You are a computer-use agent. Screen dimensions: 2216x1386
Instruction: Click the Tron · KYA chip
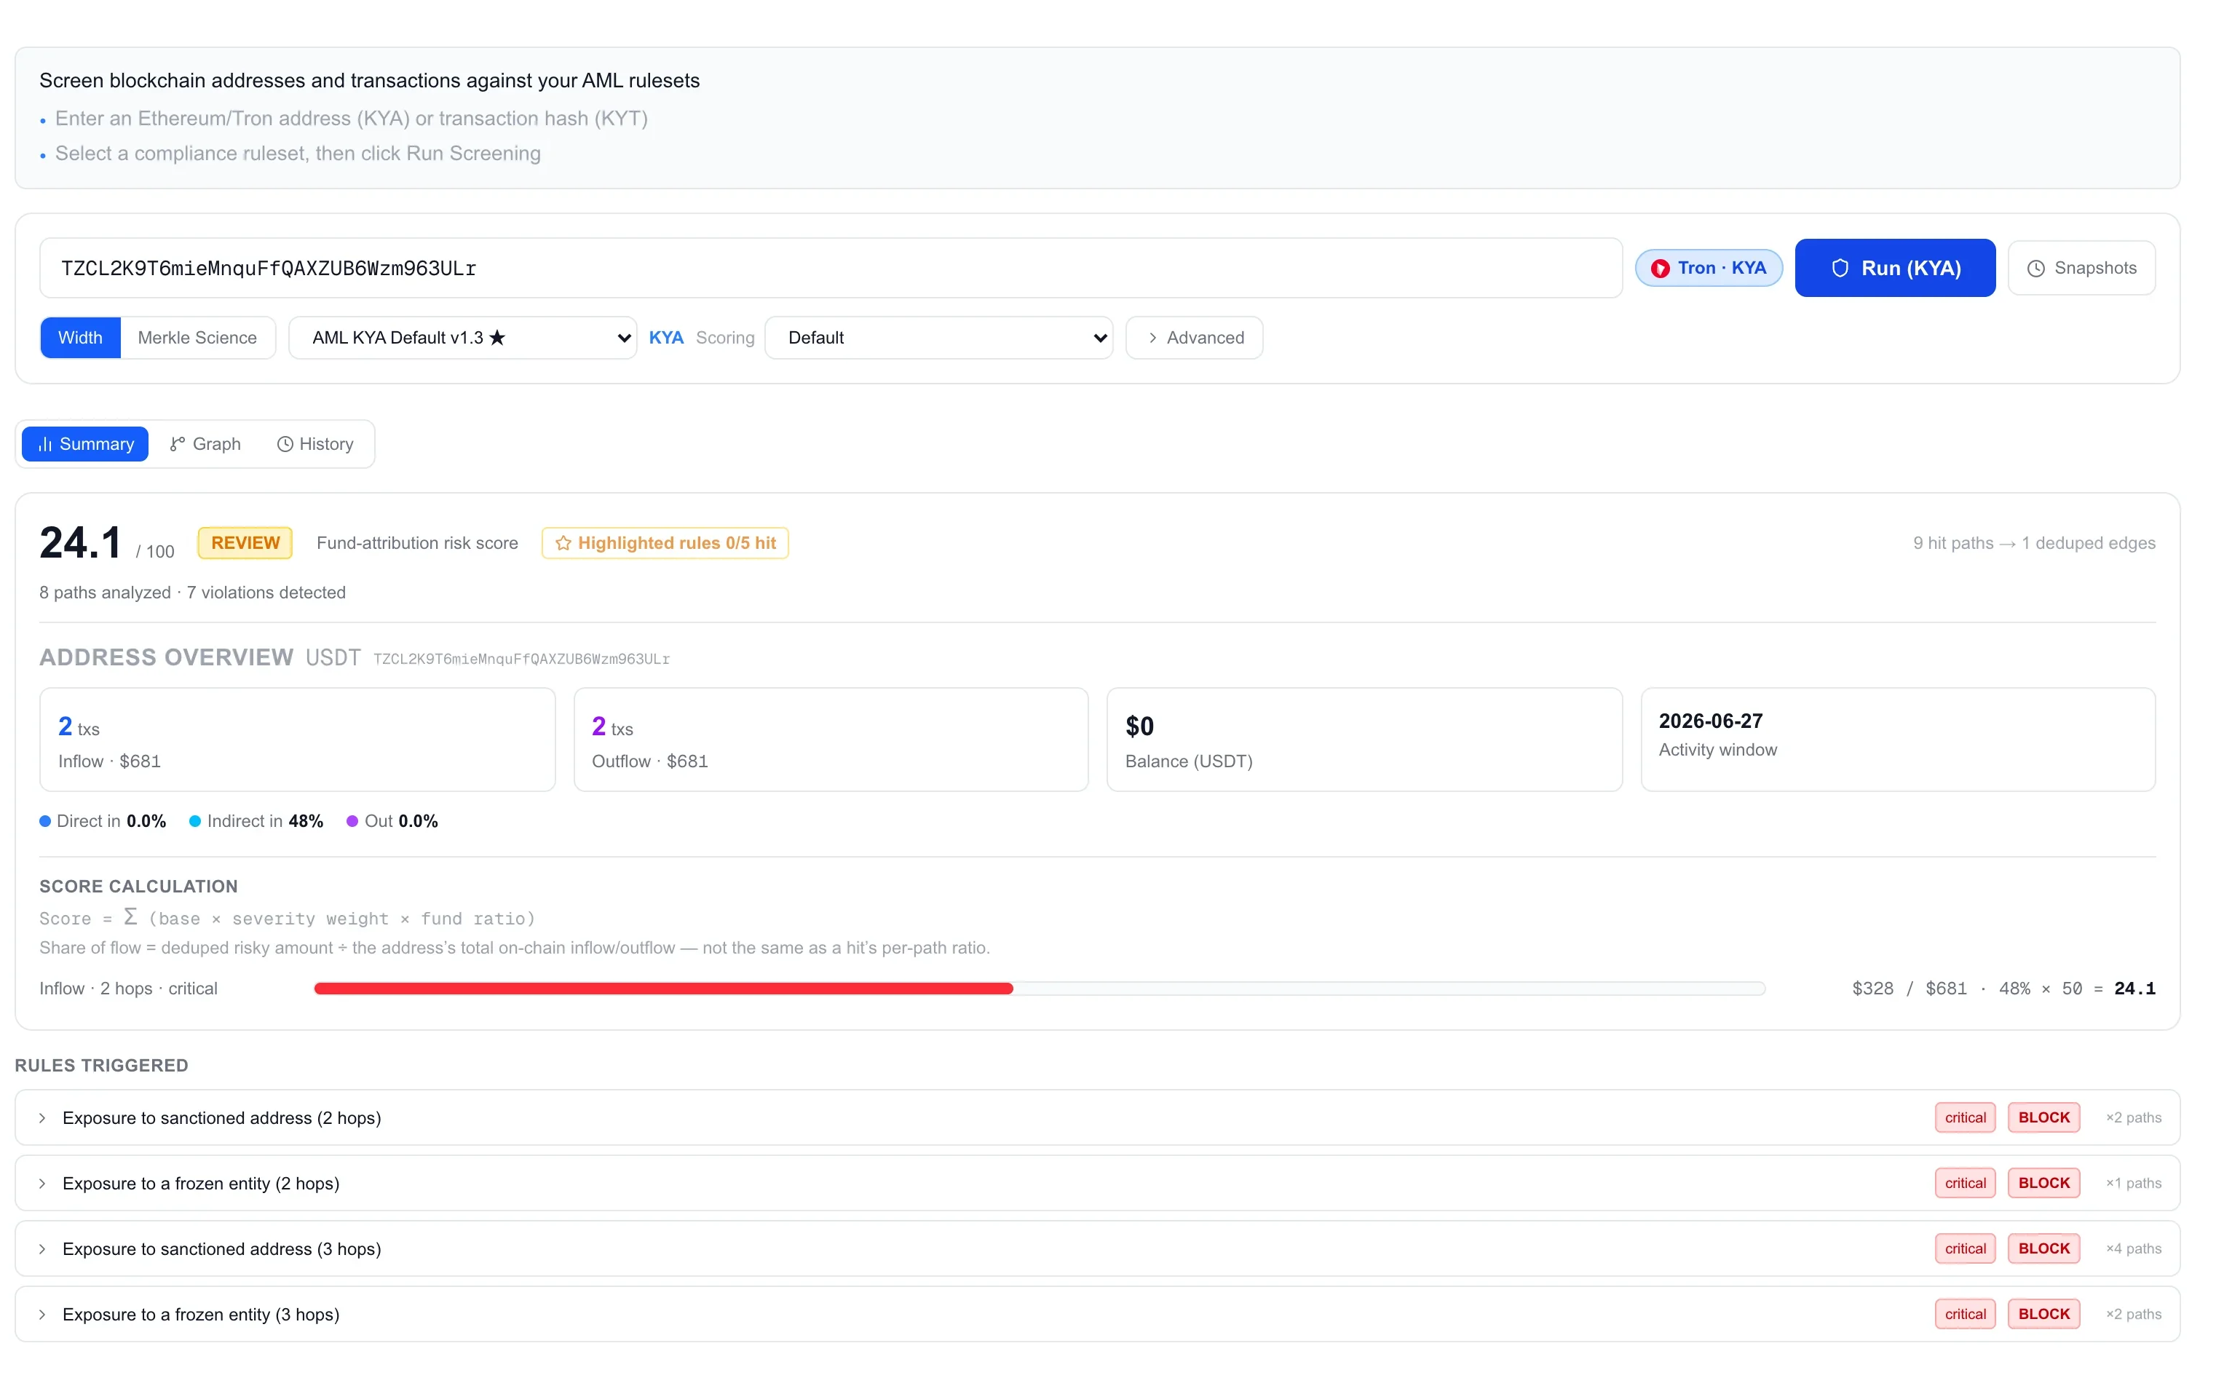1709,268
